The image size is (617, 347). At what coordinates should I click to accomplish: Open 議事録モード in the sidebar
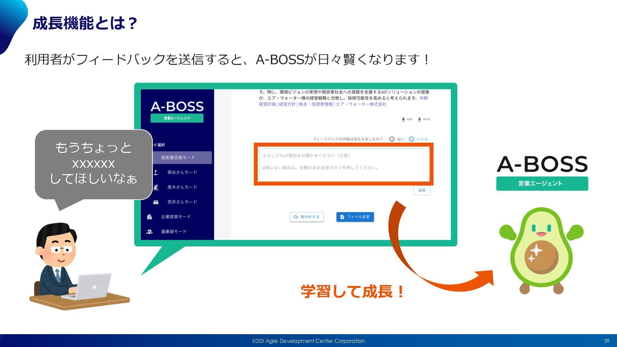(174, 232)
